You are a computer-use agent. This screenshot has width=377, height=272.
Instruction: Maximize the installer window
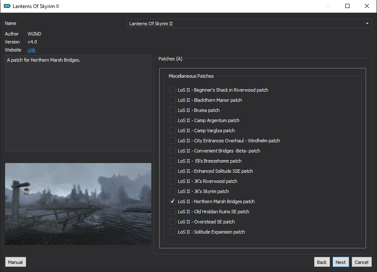coord(347,6)
